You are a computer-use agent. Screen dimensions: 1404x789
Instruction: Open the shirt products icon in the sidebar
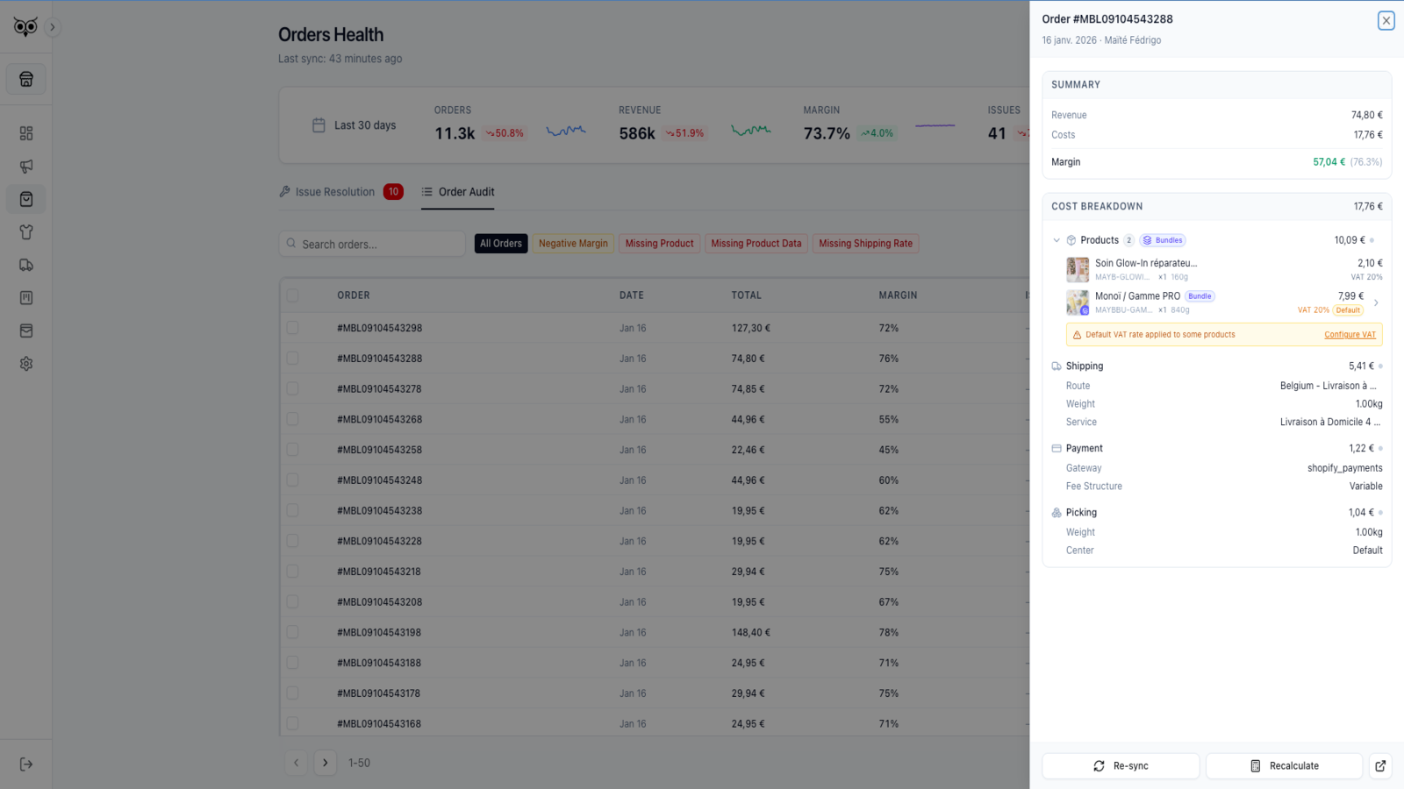click(26, 232)
